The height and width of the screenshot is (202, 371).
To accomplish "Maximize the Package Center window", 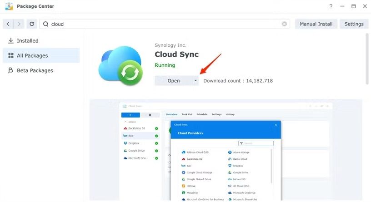I will [x=353, y=6].
